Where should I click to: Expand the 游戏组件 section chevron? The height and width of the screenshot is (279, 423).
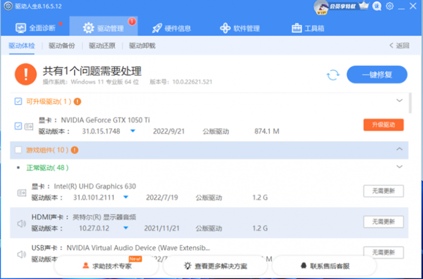tap(399, 149)
